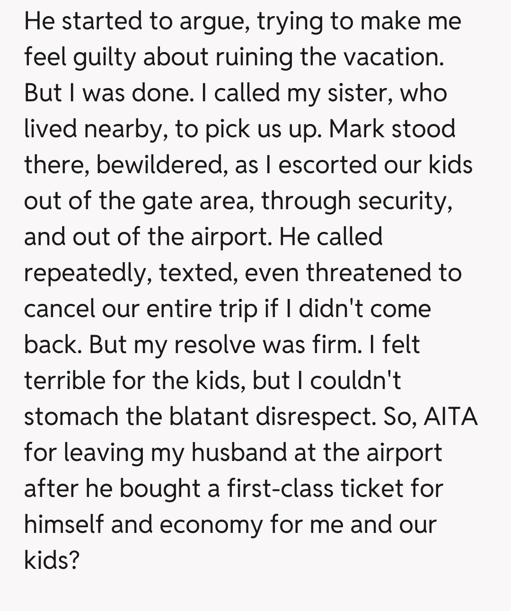Click the word 'husband'

[239, 452]
